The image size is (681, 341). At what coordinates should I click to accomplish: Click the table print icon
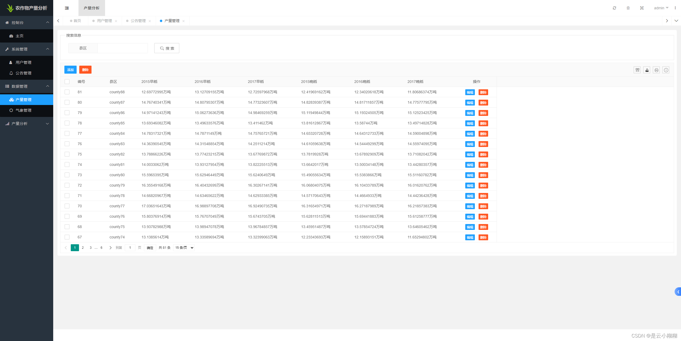pyautogui.click(x=656, y=70)
